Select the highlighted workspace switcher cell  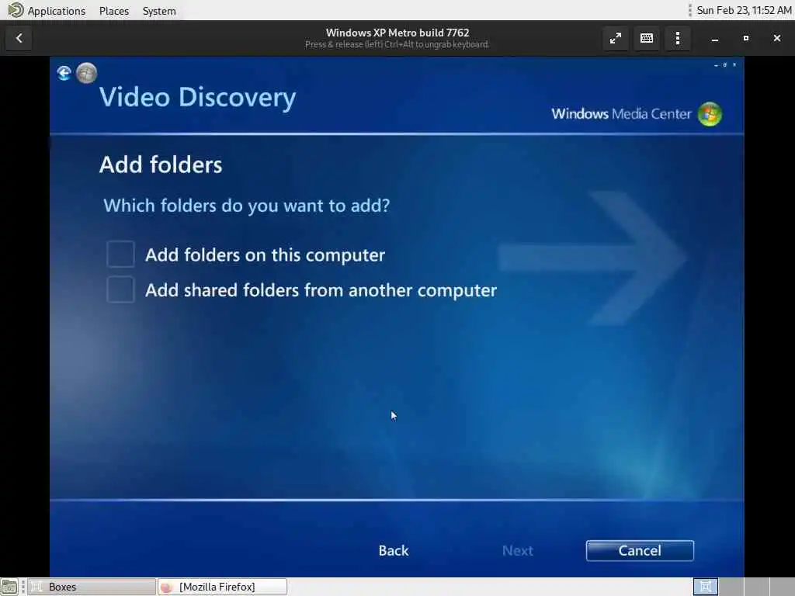click(706, 587)
